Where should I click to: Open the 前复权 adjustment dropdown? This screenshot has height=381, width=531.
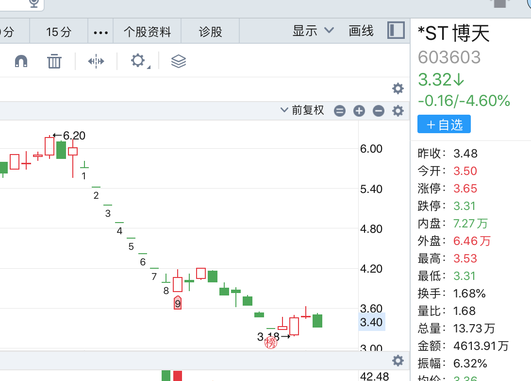(x=302, y=110)
